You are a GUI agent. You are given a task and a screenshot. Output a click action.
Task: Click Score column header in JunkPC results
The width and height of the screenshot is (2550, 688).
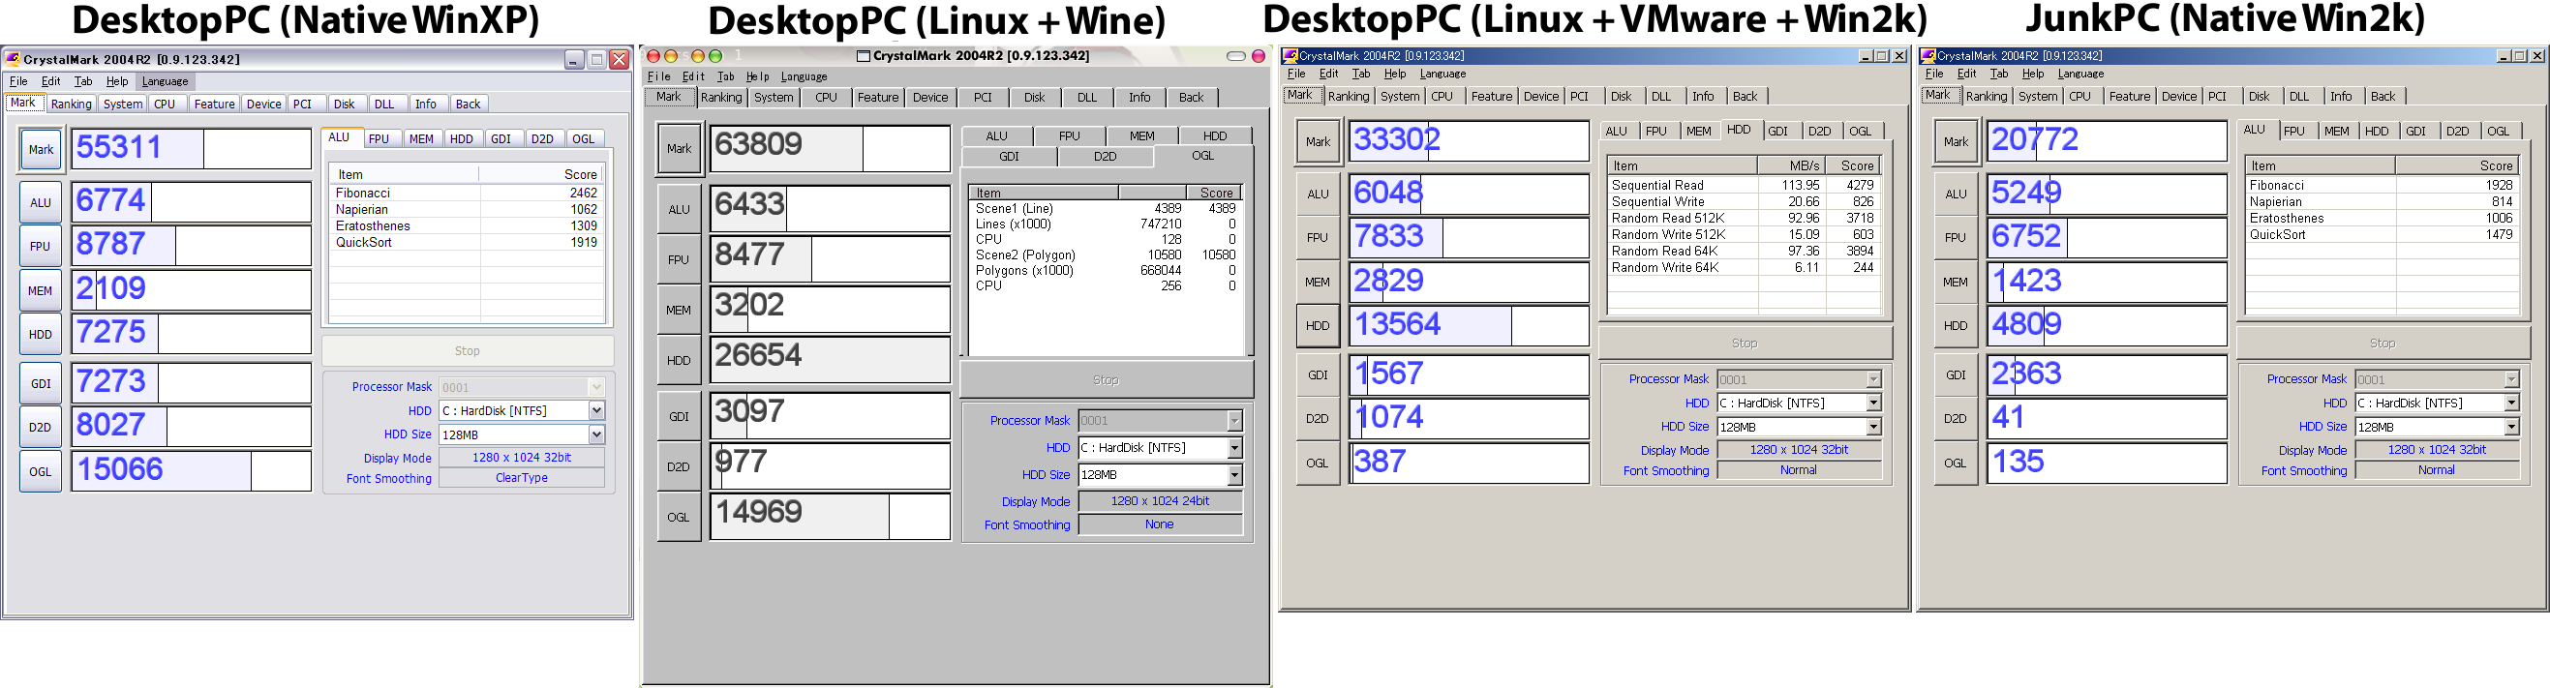(2456, 165)
